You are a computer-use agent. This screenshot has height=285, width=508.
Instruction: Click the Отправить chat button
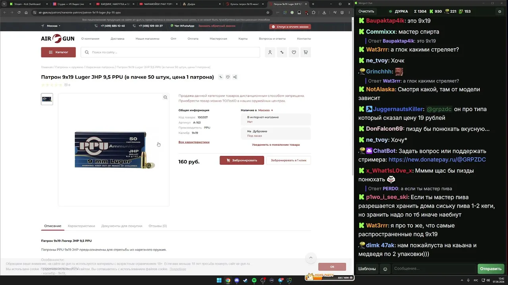tap(491, 269)
